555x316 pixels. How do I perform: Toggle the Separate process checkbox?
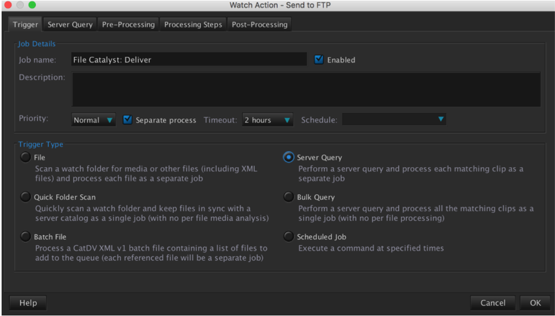(128, 120)
